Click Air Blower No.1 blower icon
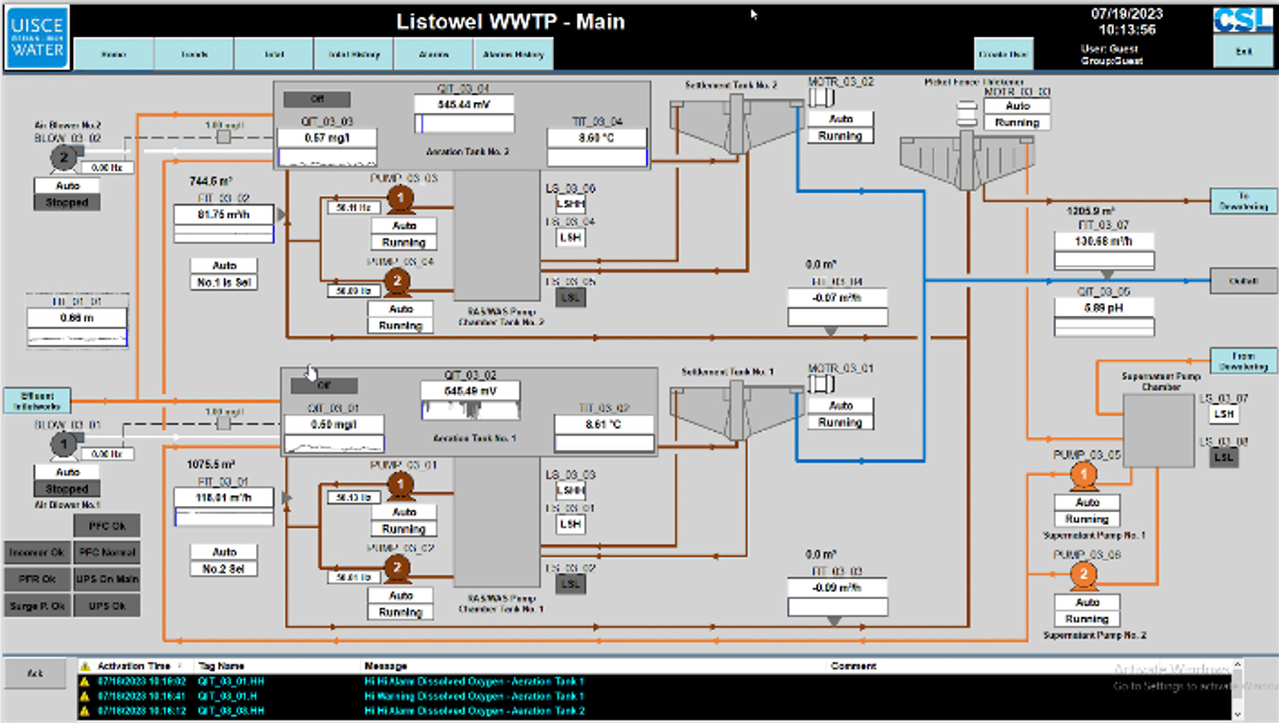This screenshot has width=1279, height=723. pos(64,444)
